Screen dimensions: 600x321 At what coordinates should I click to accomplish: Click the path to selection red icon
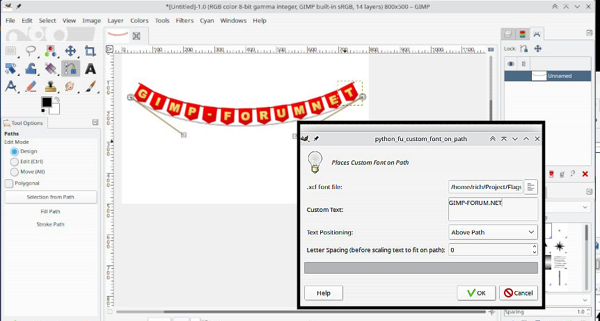tap(551, 174)
